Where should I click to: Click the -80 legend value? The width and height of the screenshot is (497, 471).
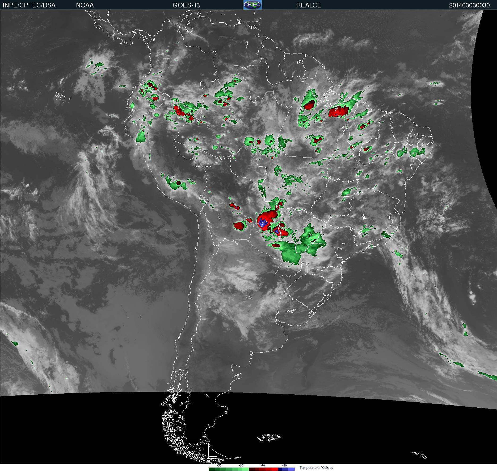pos(284,465)
